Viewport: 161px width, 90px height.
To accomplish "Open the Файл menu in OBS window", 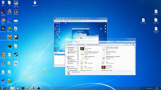I will [56, 21].
